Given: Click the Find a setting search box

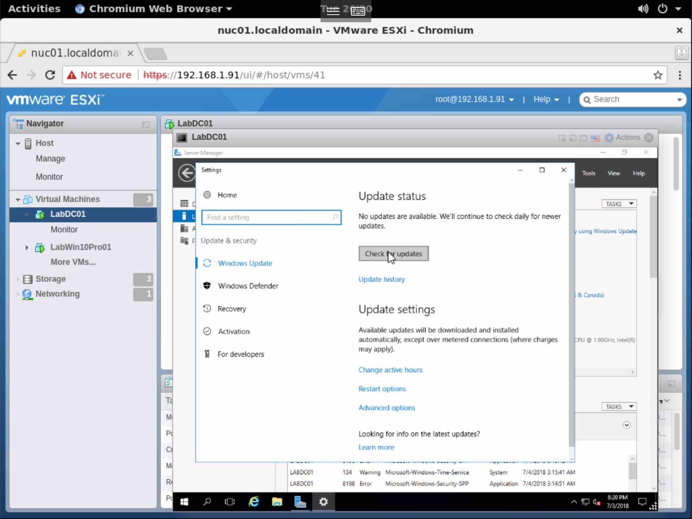Looking at the screenshot, I should click(271, 217).
